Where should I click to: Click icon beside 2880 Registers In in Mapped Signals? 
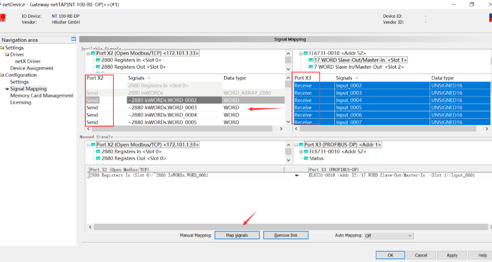[98, 151]
